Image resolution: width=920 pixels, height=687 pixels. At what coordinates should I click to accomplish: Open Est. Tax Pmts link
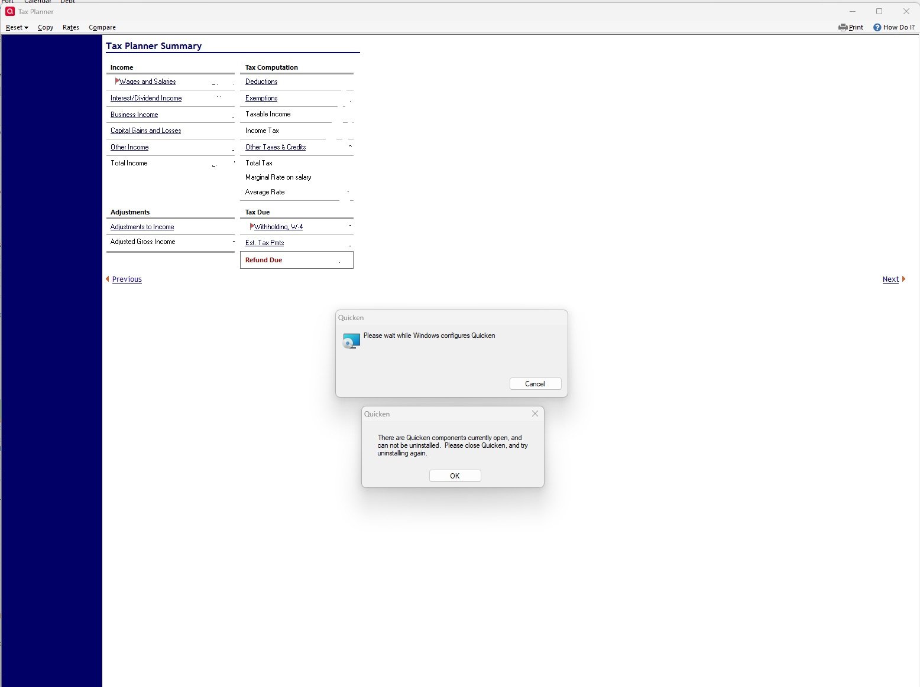click(265, 243)
